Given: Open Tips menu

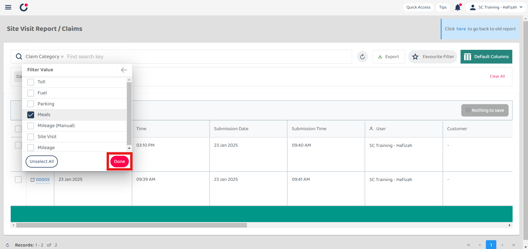Looking at the screenshot, I should (443, 7).
